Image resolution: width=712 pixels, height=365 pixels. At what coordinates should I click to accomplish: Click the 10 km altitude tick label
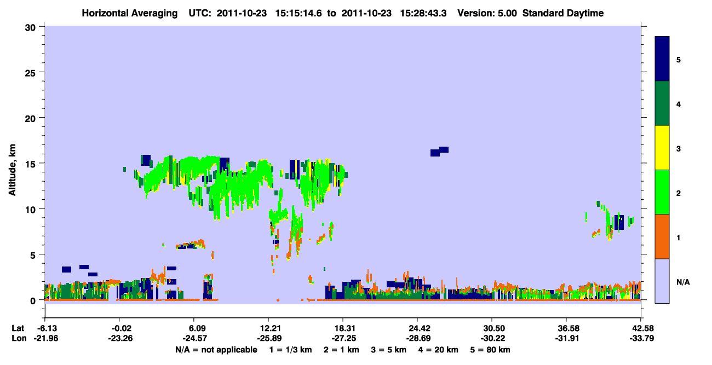click(x=32, y=209)
